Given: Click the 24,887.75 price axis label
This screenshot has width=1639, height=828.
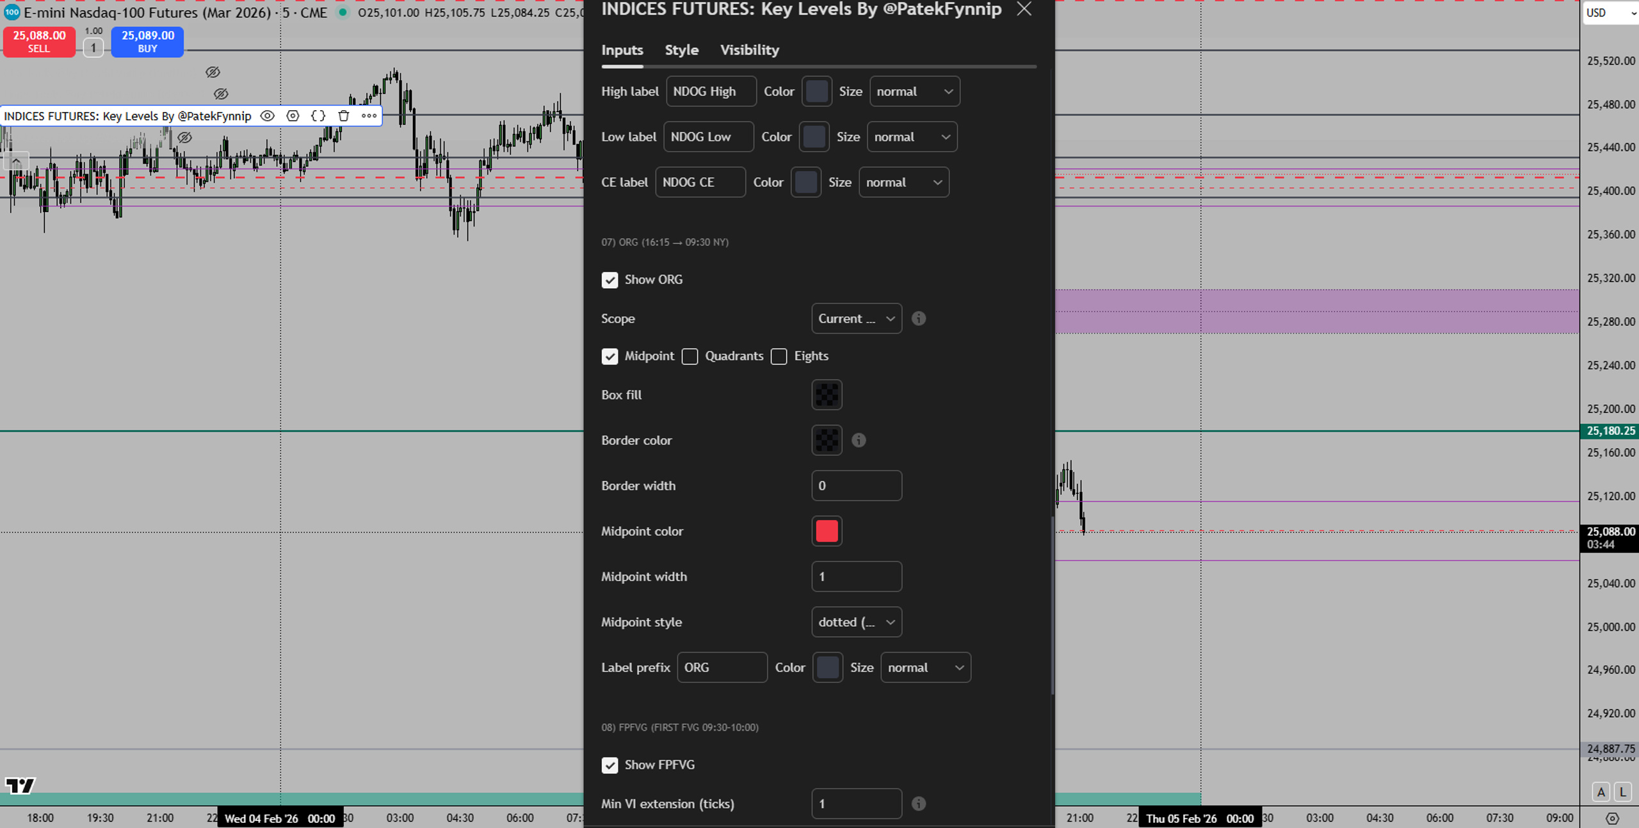Looking at the screenshot, I should tap(1610, 749).
